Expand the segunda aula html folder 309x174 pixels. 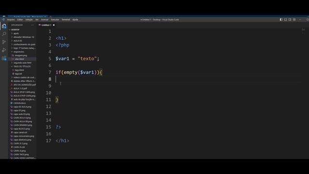tap(22, 63)
